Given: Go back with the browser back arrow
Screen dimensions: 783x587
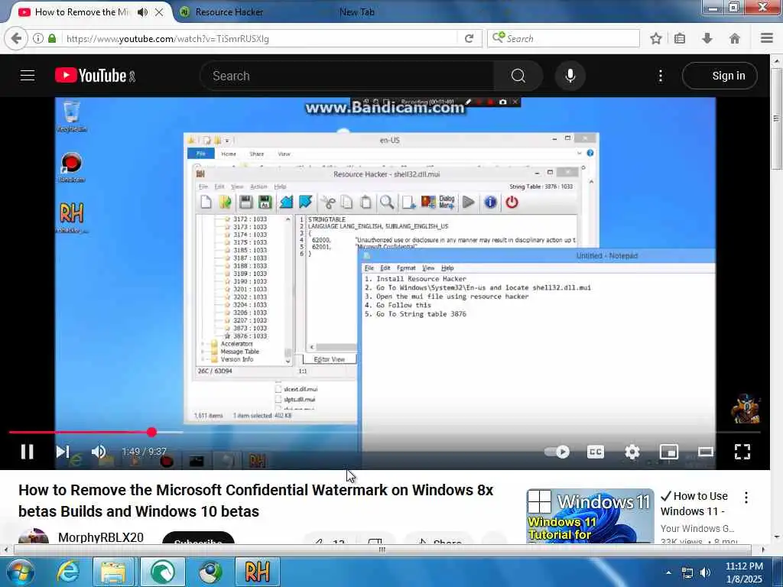Looking at the screenshot, I should [16, 38].
